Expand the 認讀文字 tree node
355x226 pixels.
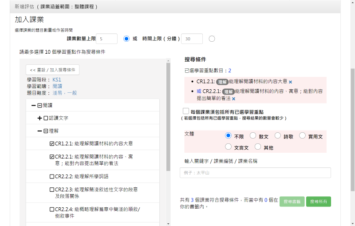(x=39, y=118)
